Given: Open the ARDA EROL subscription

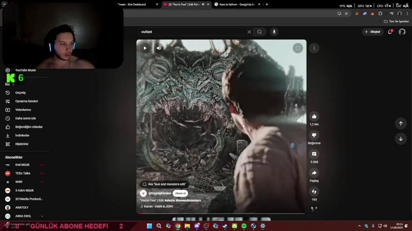Looking at the screenshot, I should pos(23,216).
